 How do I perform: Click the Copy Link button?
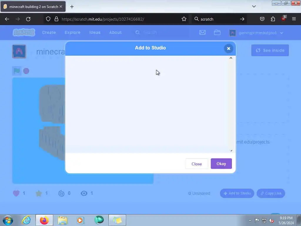pyautogui.click(x=271, y=193)
